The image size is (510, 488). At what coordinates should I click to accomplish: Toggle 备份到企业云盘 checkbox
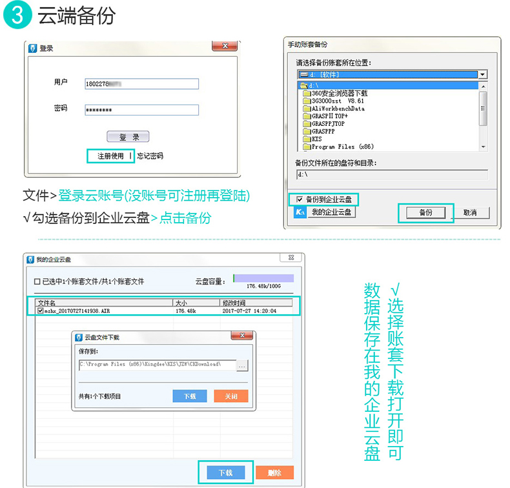click(x=300, y=199)
